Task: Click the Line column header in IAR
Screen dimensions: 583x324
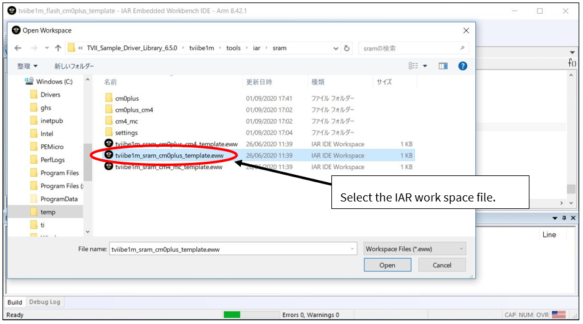Action: click(x=549, y=234)
